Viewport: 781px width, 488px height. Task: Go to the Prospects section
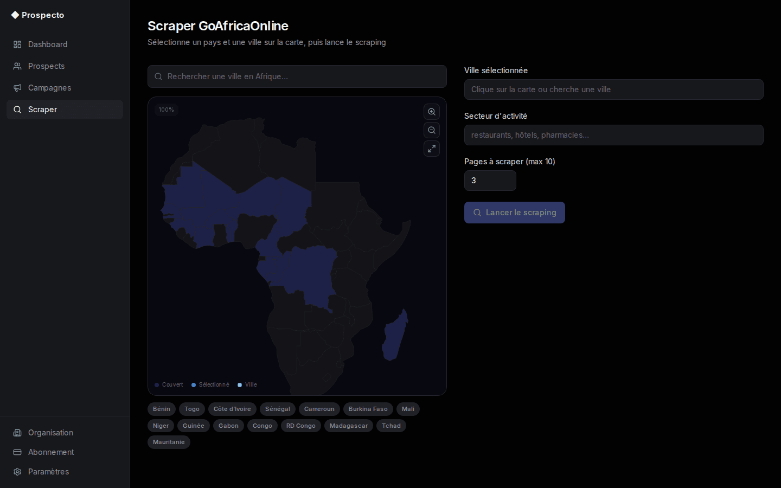(x=65, y=66)
